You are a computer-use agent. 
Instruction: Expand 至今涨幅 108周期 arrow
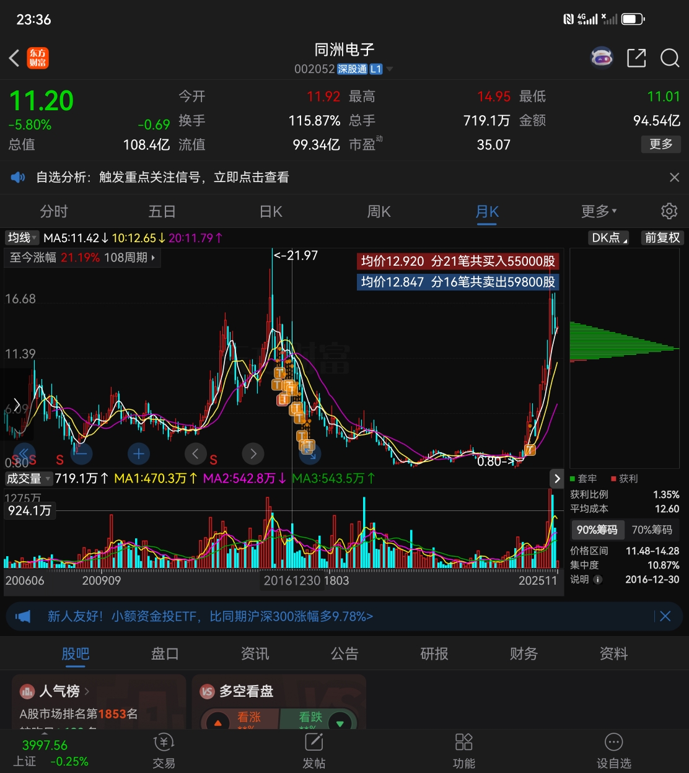[153, 258]
